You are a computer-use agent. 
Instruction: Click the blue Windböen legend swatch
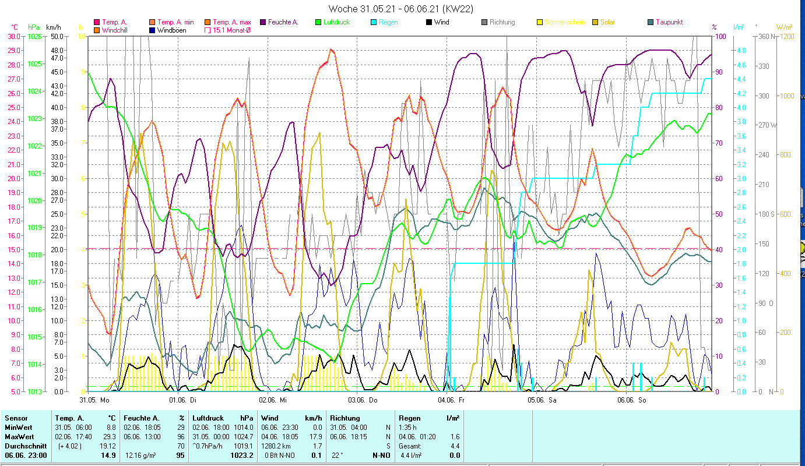click(x=152, y=30)
